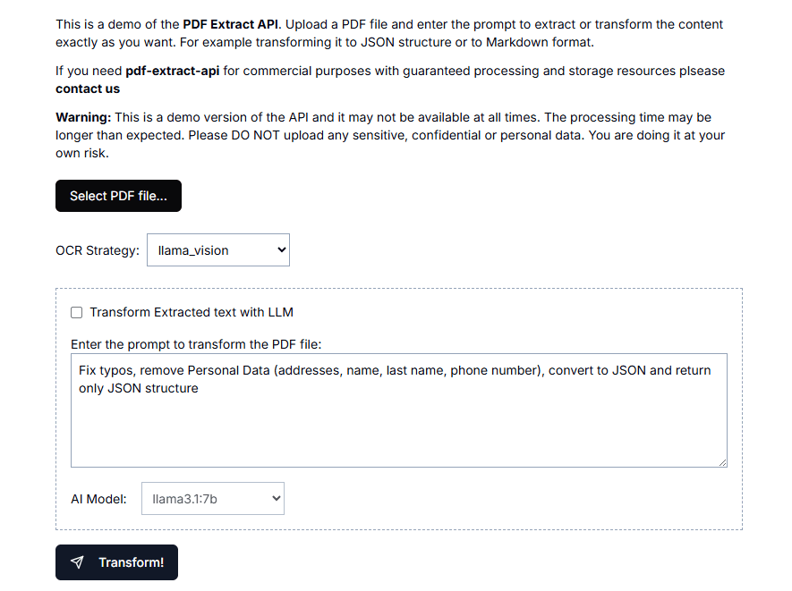Open the AI Model llama3.1:7b dropdown
This screenshot has width=792, height=591.
[212, 499]
